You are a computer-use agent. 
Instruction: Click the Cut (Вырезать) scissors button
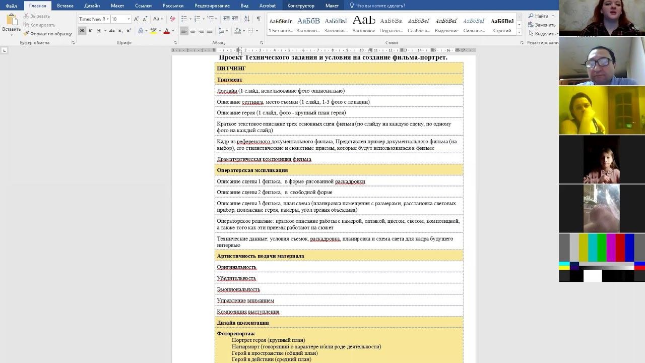[36, 16]
